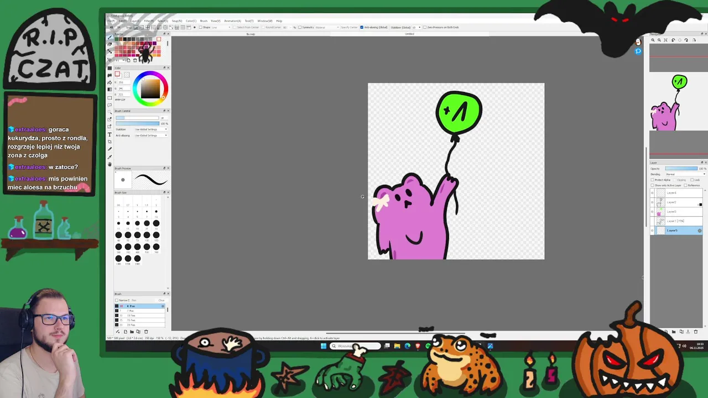Select the Lasso selection tool

[110, 105]
